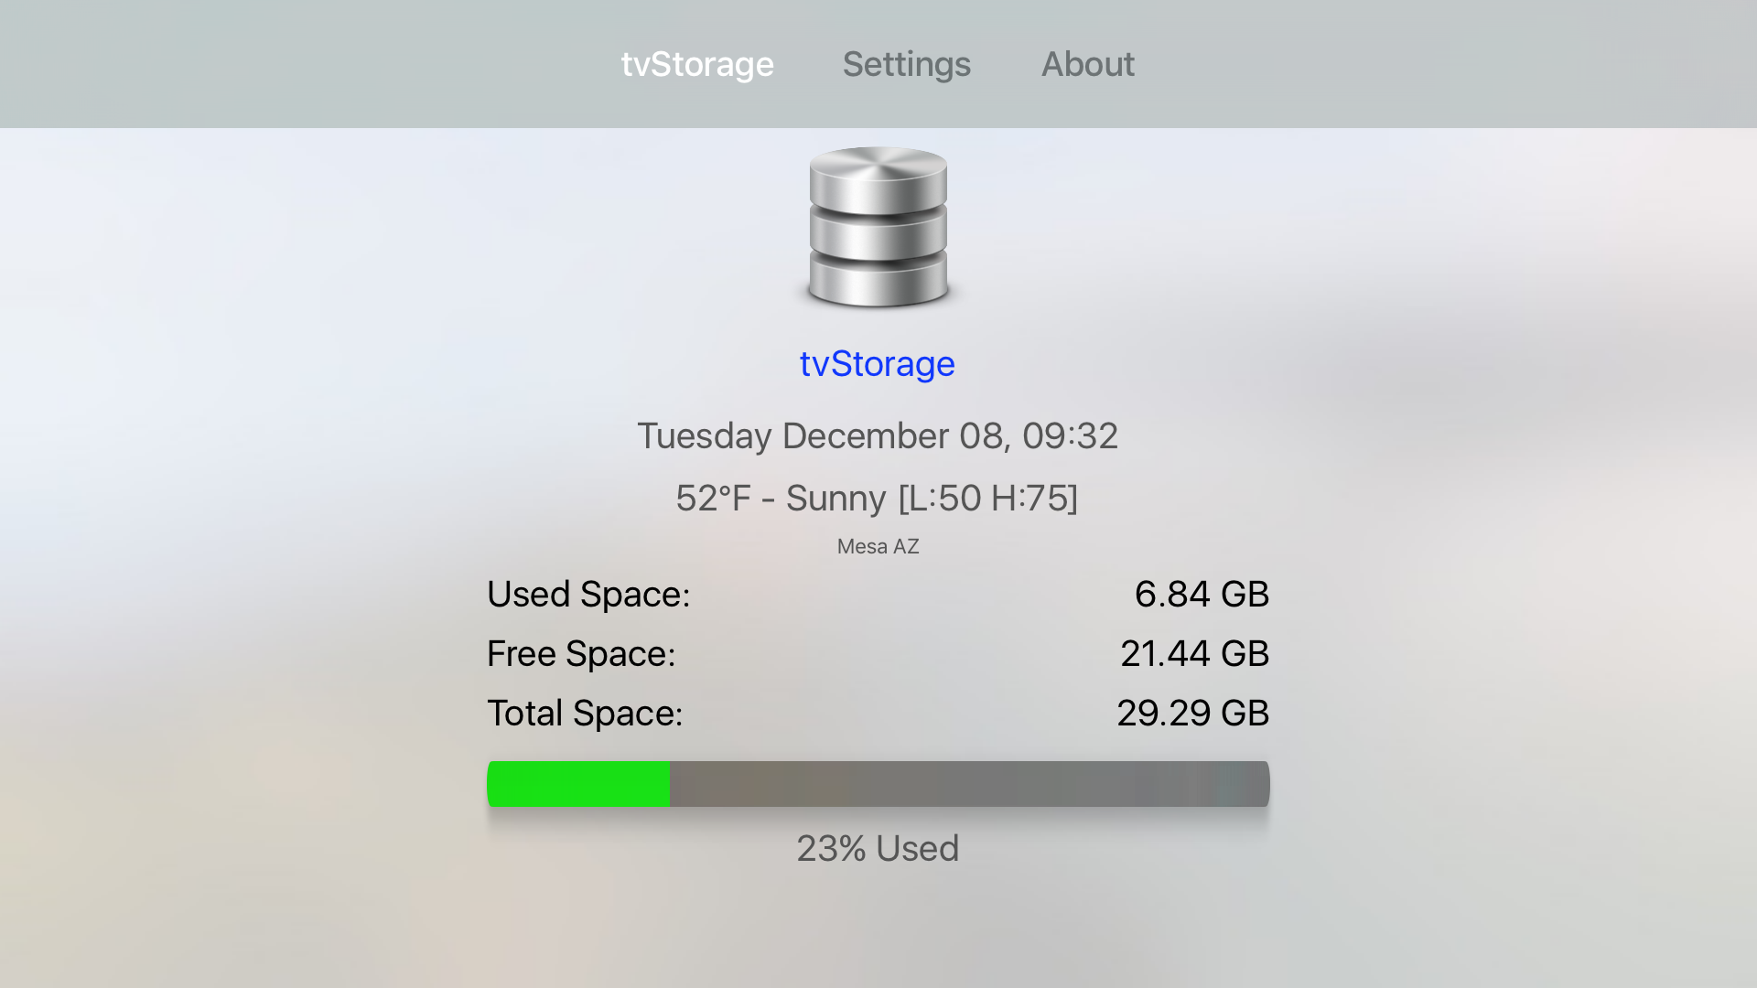1757x988 pixels.
Task: Click the silver storage disk stack icon
Action: (878, 227)
